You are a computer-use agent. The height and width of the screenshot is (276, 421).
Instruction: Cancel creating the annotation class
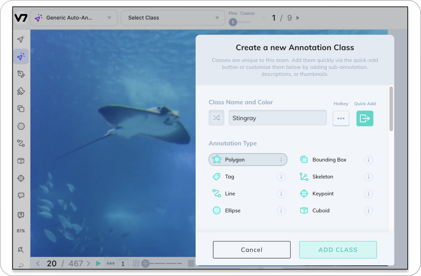tap(252, 249)
